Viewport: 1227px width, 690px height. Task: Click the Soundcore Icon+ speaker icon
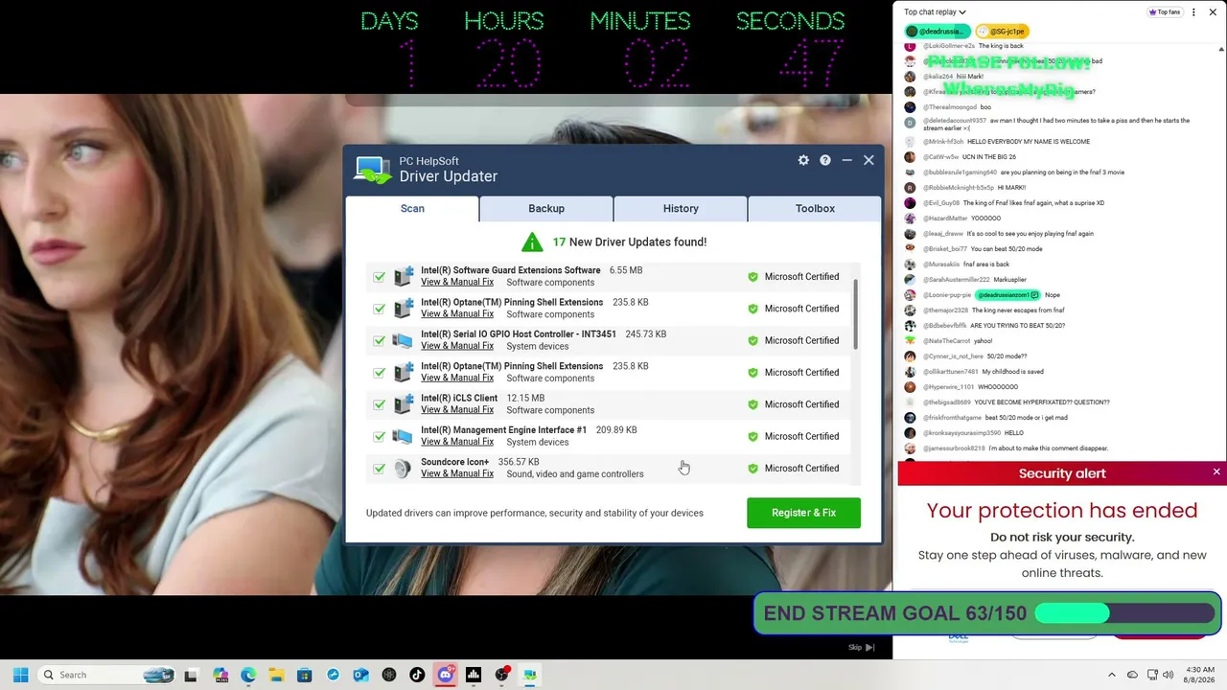pyautogui.click(x=403, y=469)
